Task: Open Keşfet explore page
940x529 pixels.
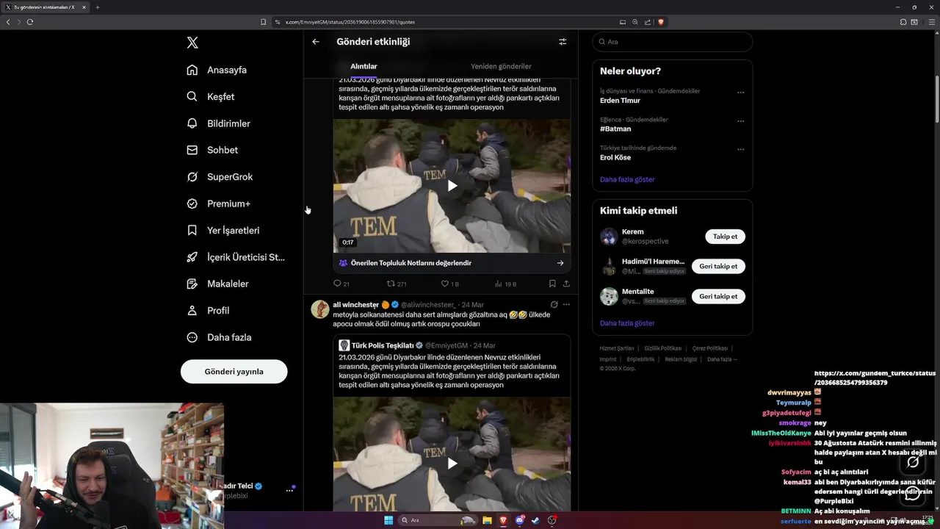Action: point(211,96)
